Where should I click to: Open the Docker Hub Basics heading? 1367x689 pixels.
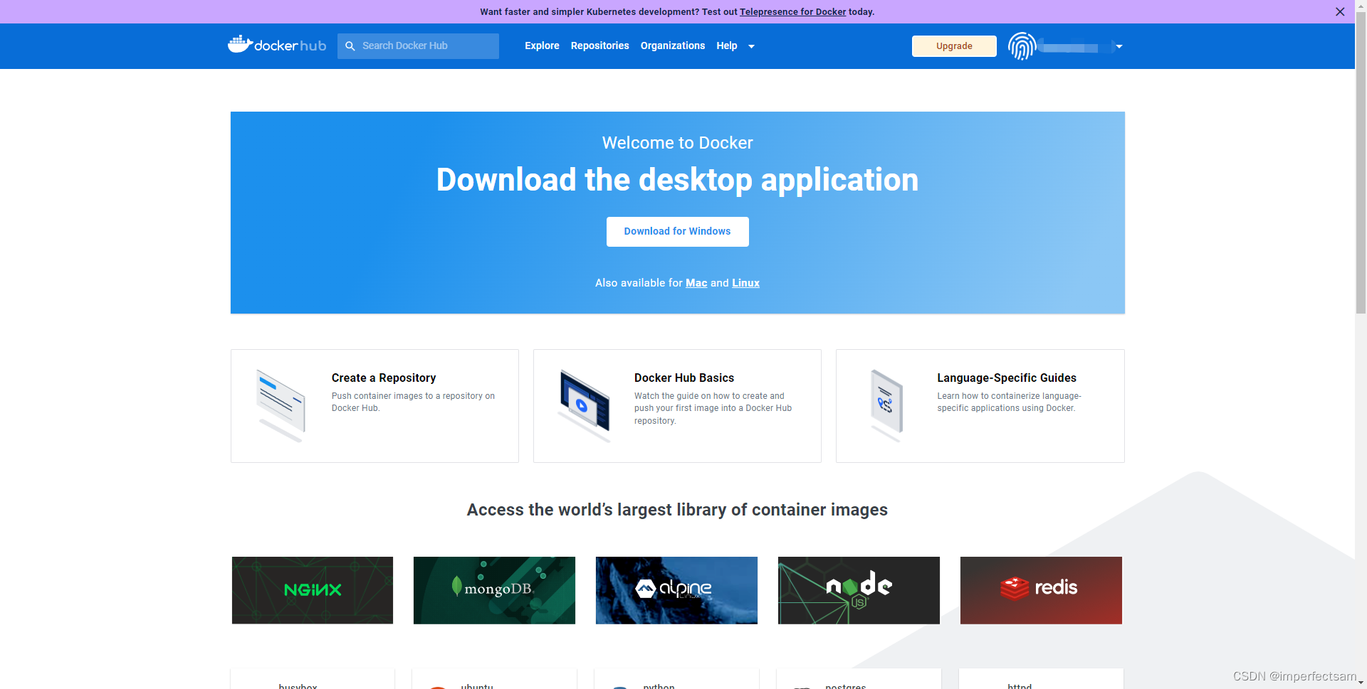pos(684,378)
